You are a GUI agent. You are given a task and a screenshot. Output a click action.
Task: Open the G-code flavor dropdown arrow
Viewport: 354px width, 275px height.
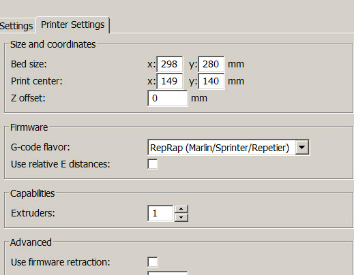coord(302,148)
